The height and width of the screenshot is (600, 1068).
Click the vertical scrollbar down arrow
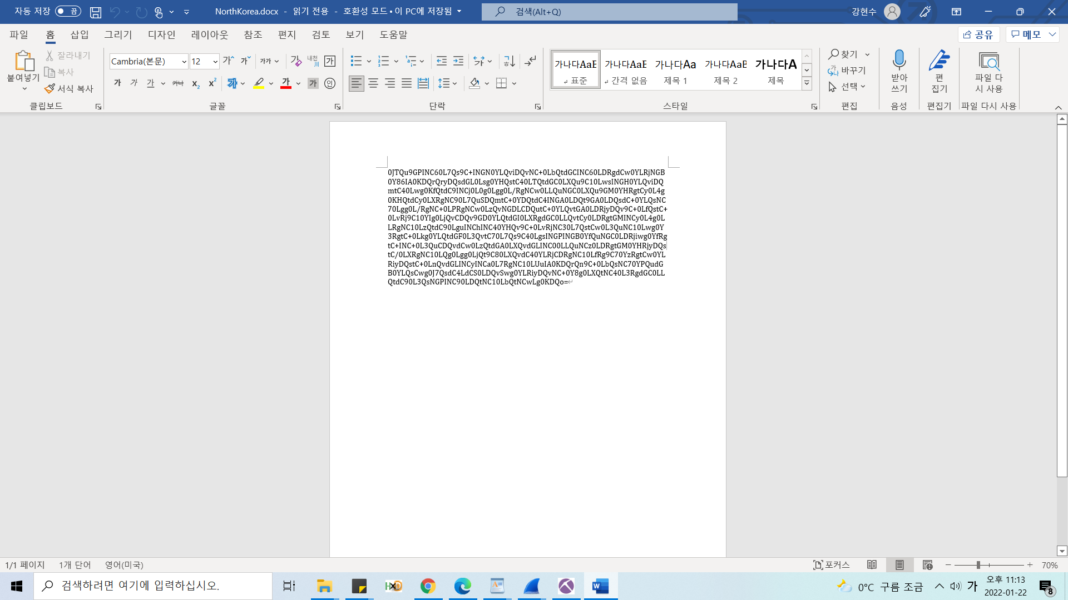(x=1062, y=551)
